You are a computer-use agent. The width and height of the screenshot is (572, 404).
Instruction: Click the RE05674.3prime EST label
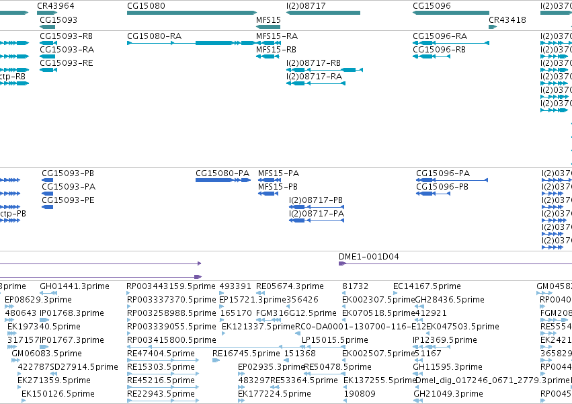[x=290, y=286]
